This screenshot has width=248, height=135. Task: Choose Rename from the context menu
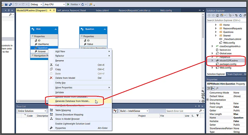80,61
